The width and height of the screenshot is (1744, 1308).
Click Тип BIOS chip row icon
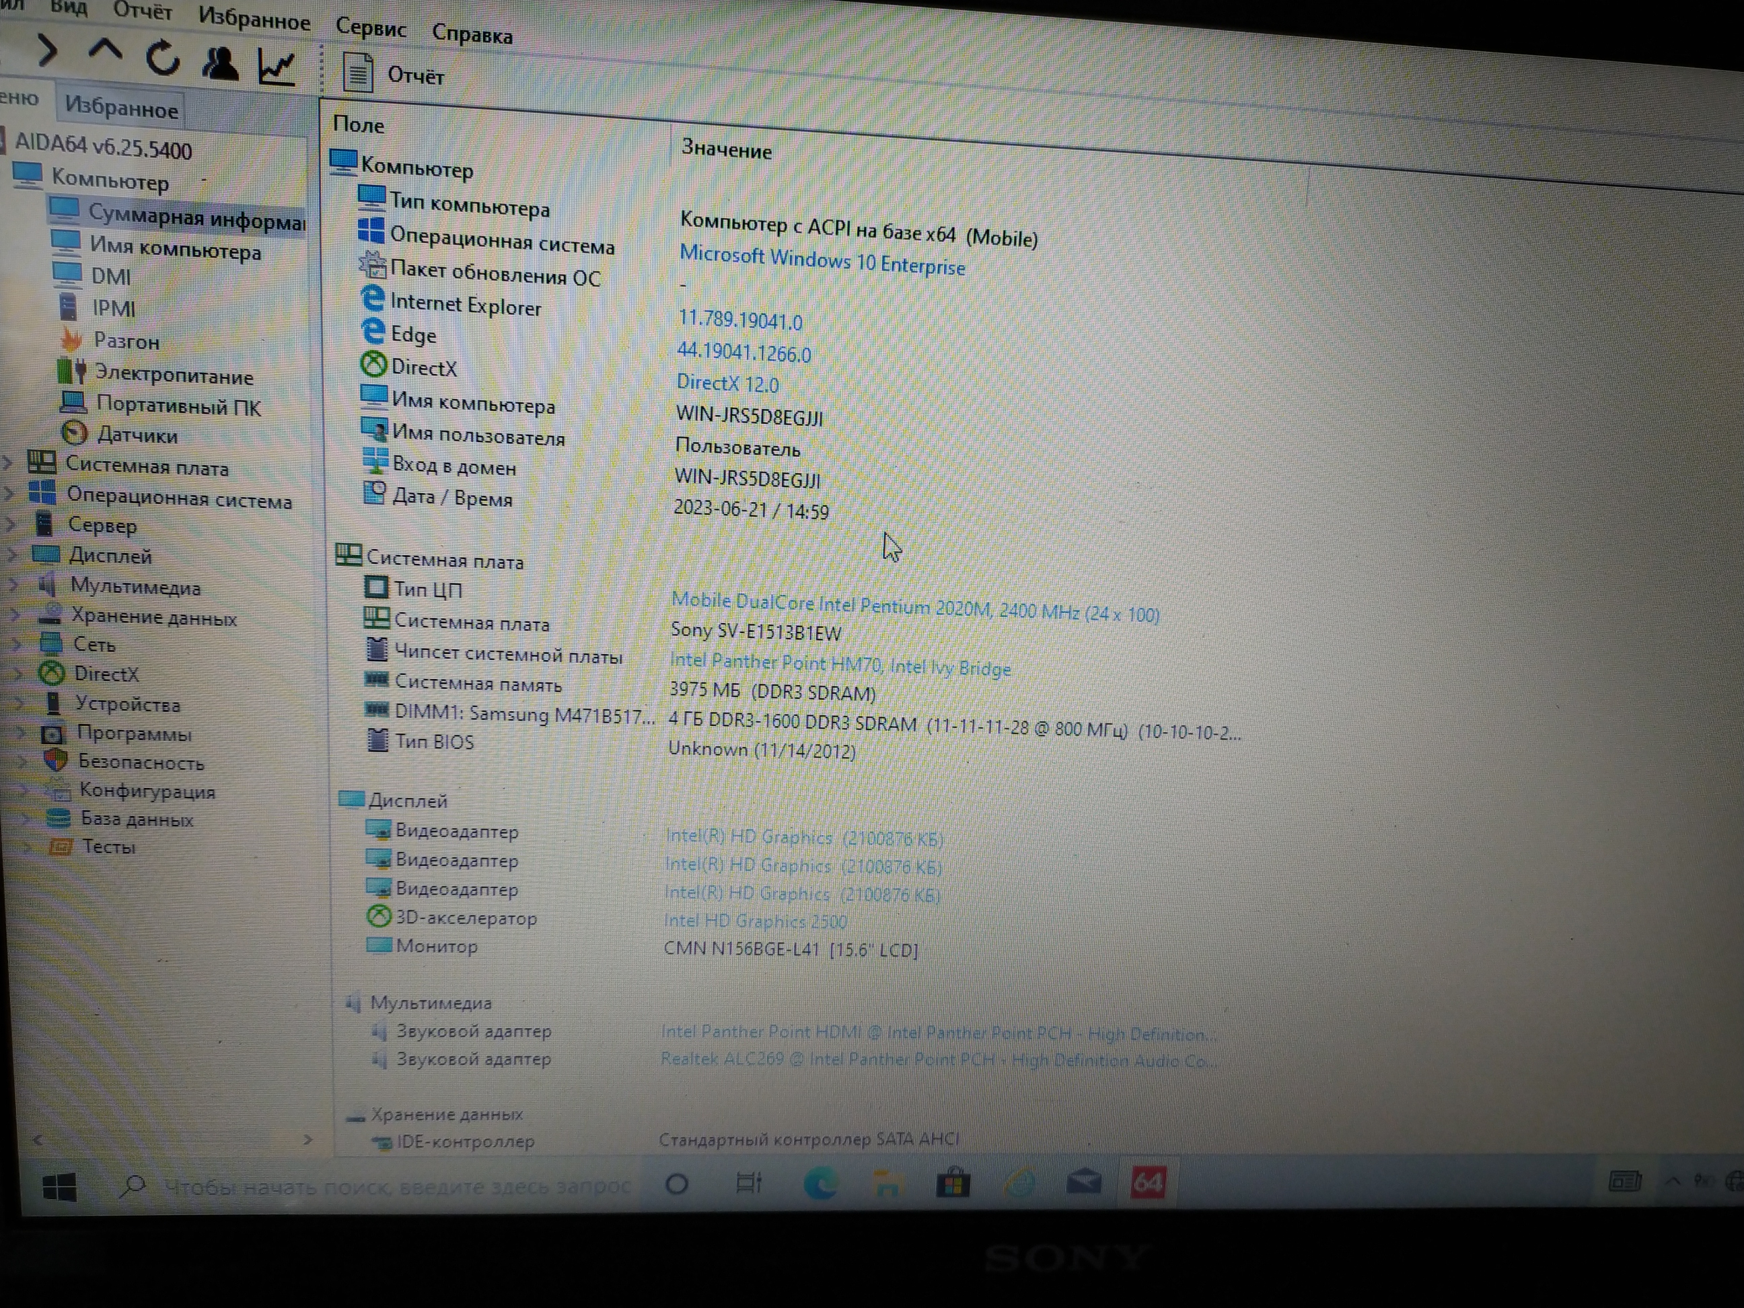(x=377, y=739)
